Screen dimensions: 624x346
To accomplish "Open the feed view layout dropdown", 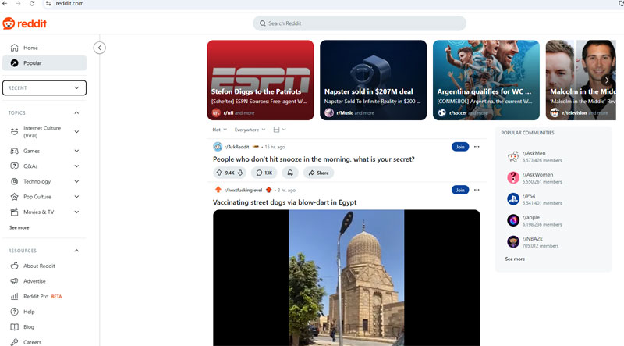I will point(280,130).
